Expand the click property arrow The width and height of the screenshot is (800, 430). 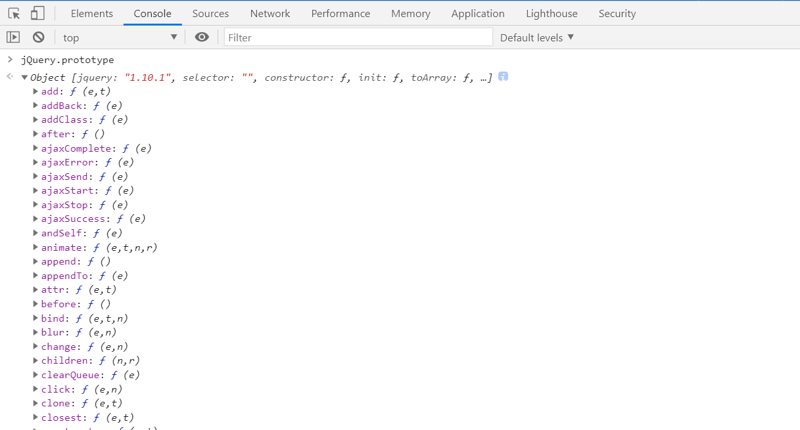(35, 389)
